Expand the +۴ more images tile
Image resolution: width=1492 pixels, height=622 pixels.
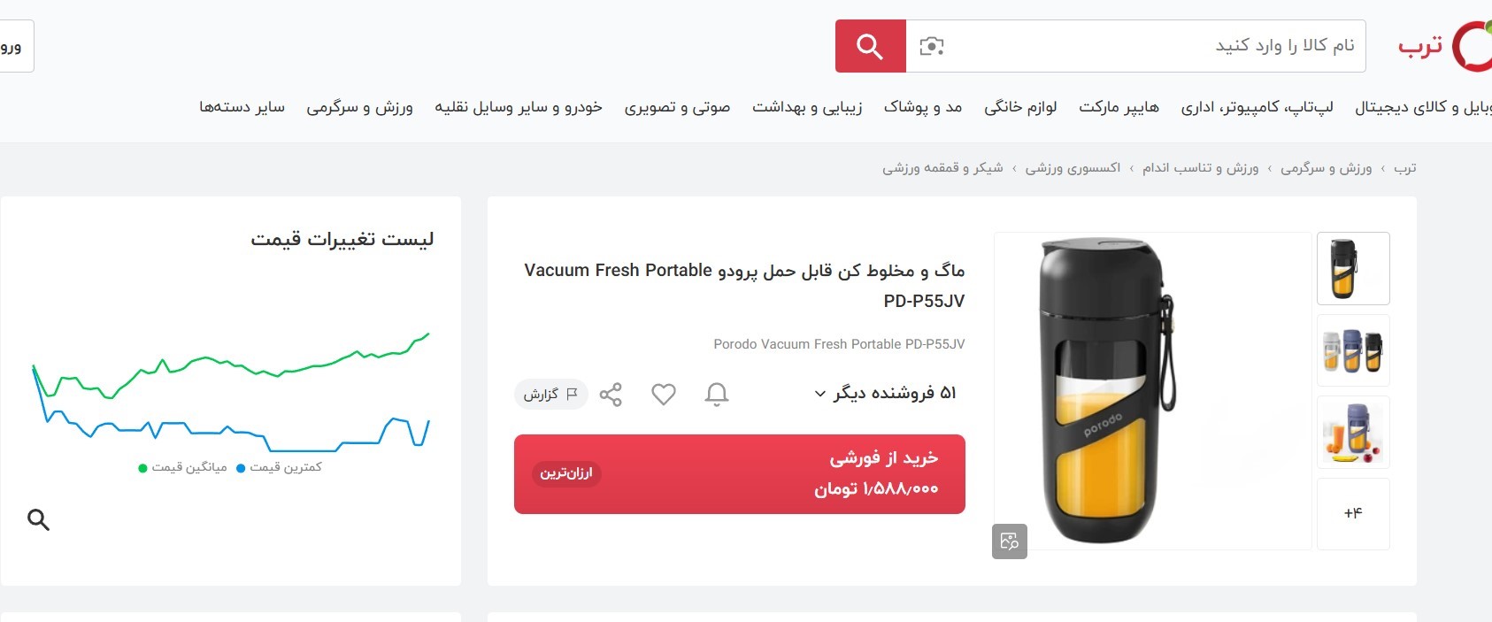tap(1353, 513)
